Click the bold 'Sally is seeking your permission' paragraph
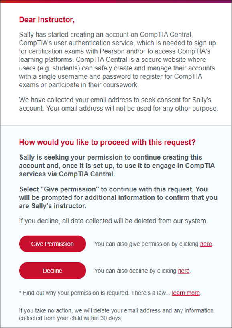Viewport: 232px width, 328px height. click(117, 166)
